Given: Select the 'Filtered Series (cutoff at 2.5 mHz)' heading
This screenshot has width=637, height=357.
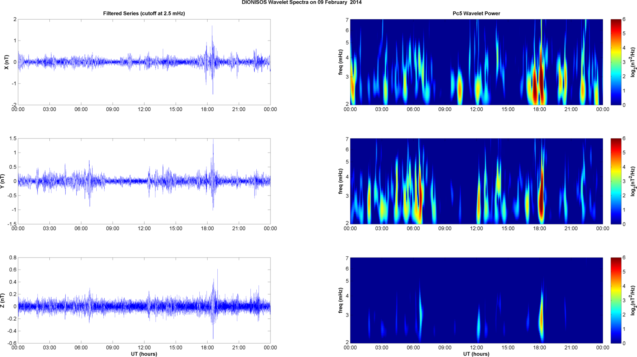Looking at the screenshot, I should click(144, 13).
